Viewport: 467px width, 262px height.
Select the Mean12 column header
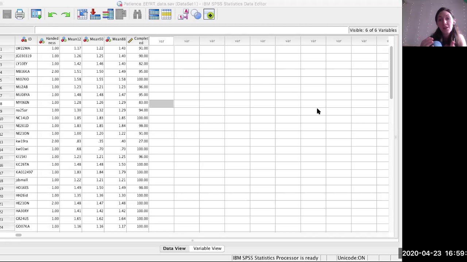(71, 40)
